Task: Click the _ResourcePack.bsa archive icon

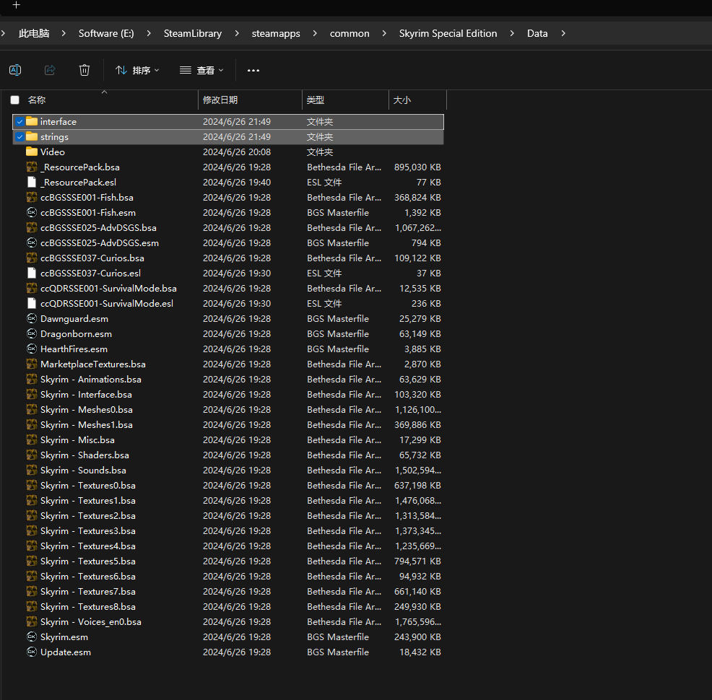Action: [x=31, y=167]
